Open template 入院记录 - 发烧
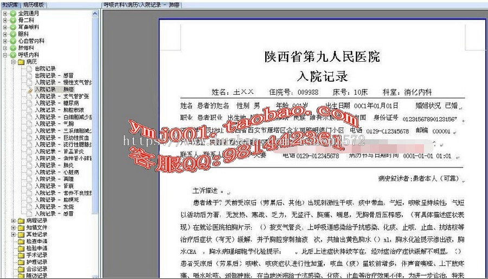Viewport: 488px width, 279px height. point(54,207)
